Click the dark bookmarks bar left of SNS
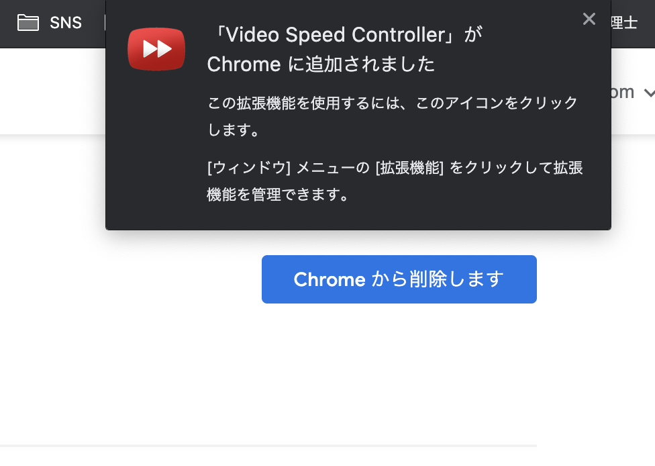Screen dimensions: 655x466 coord(7,24)
